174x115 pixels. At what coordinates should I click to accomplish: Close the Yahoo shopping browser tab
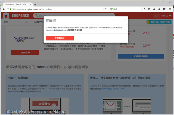[x=30, y=5]
